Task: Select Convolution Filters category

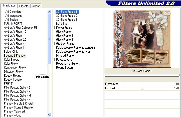Action: pyautogui.click(x=15, y=68)
